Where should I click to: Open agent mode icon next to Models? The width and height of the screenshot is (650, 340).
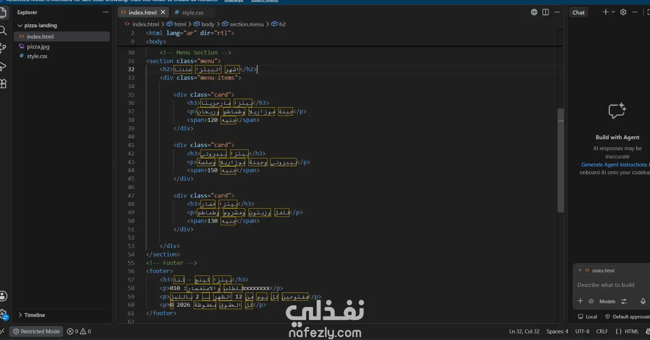point(591,301)
